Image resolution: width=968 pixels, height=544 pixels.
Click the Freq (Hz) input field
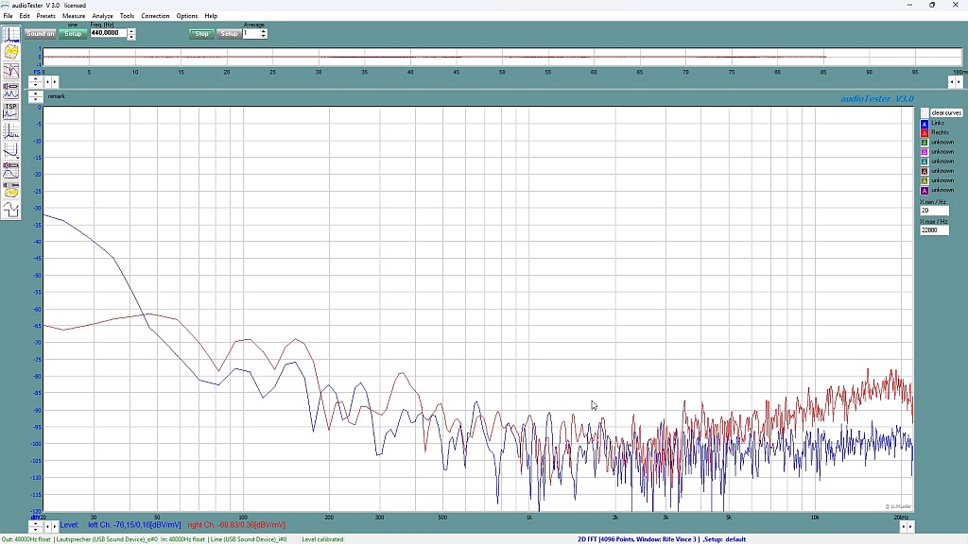coord(108,33)
